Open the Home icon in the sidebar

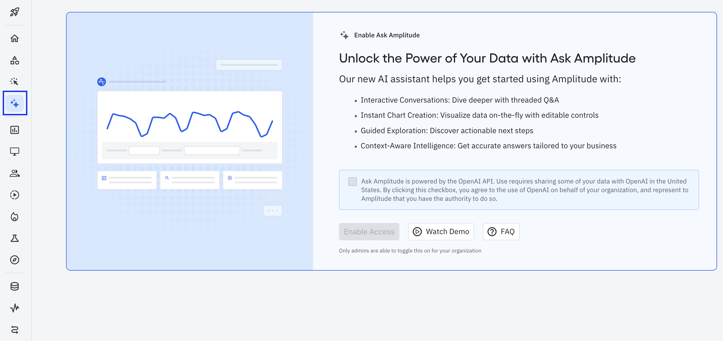tap(15, 38)
